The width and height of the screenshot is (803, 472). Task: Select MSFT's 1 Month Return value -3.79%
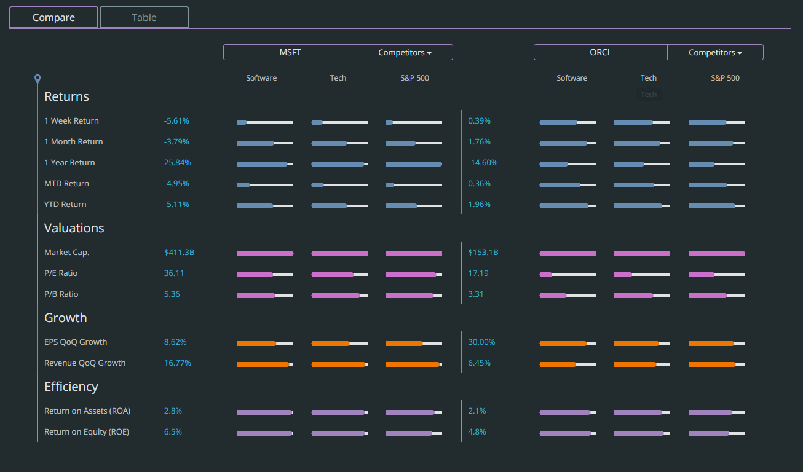coord(176,142)
